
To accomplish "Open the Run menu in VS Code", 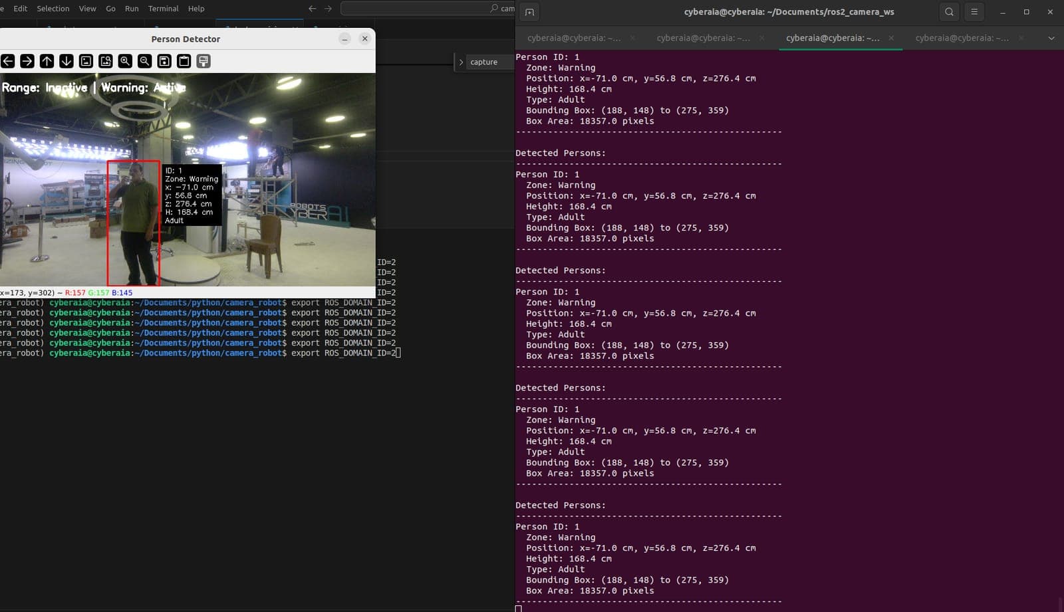I will (132, 9).
